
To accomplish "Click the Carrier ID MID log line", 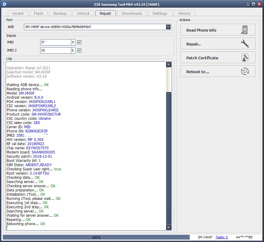I will tap(18, 127).
